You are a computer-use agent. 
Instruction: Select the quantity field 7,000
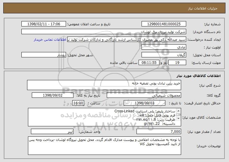(x=159, y=131)
